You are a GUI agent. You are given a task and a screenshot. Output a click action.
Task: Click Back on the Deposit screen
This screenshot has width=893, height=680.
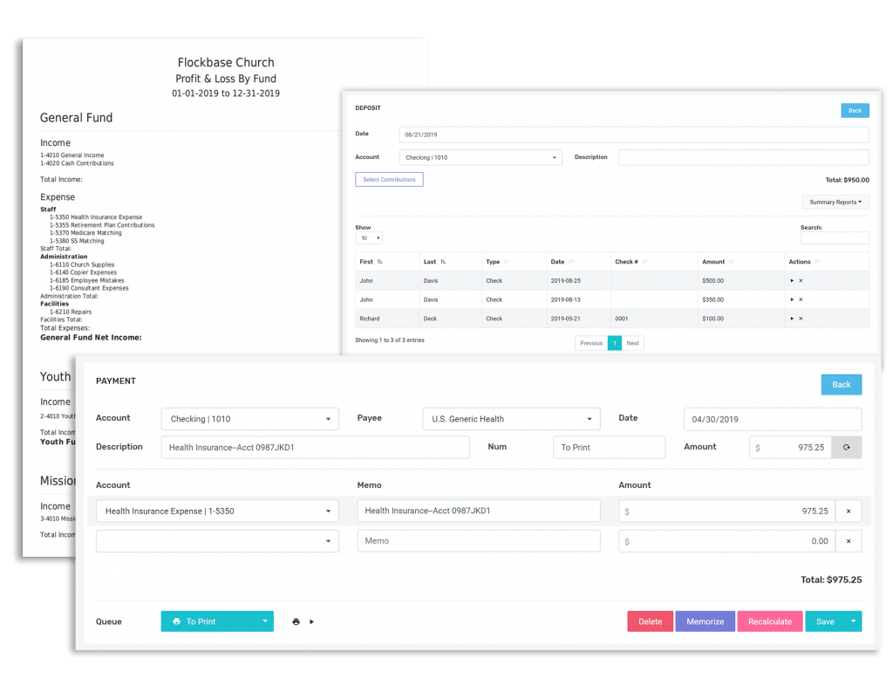coord(855,110)
